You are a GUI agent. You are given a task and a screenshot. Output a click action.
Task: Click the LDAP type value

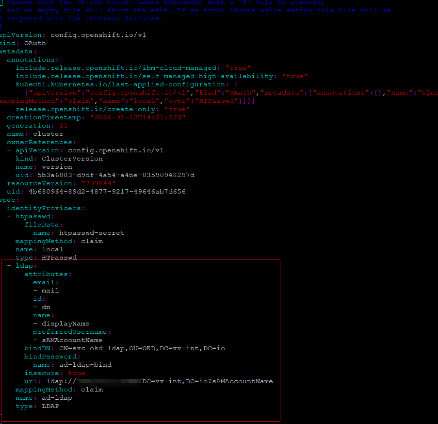(x=50, y=406)
